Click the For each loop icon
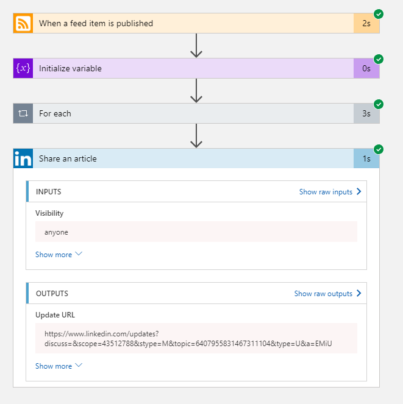Image resolution: width=403 pixels, height=404 pixels. (x=23, y=113)
